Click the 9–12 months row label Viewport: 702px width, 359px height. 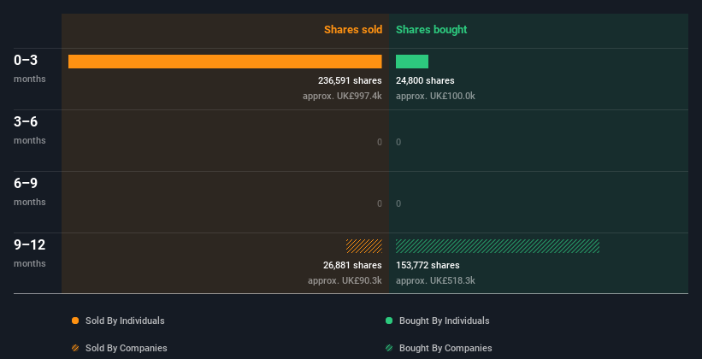[30, 253]
